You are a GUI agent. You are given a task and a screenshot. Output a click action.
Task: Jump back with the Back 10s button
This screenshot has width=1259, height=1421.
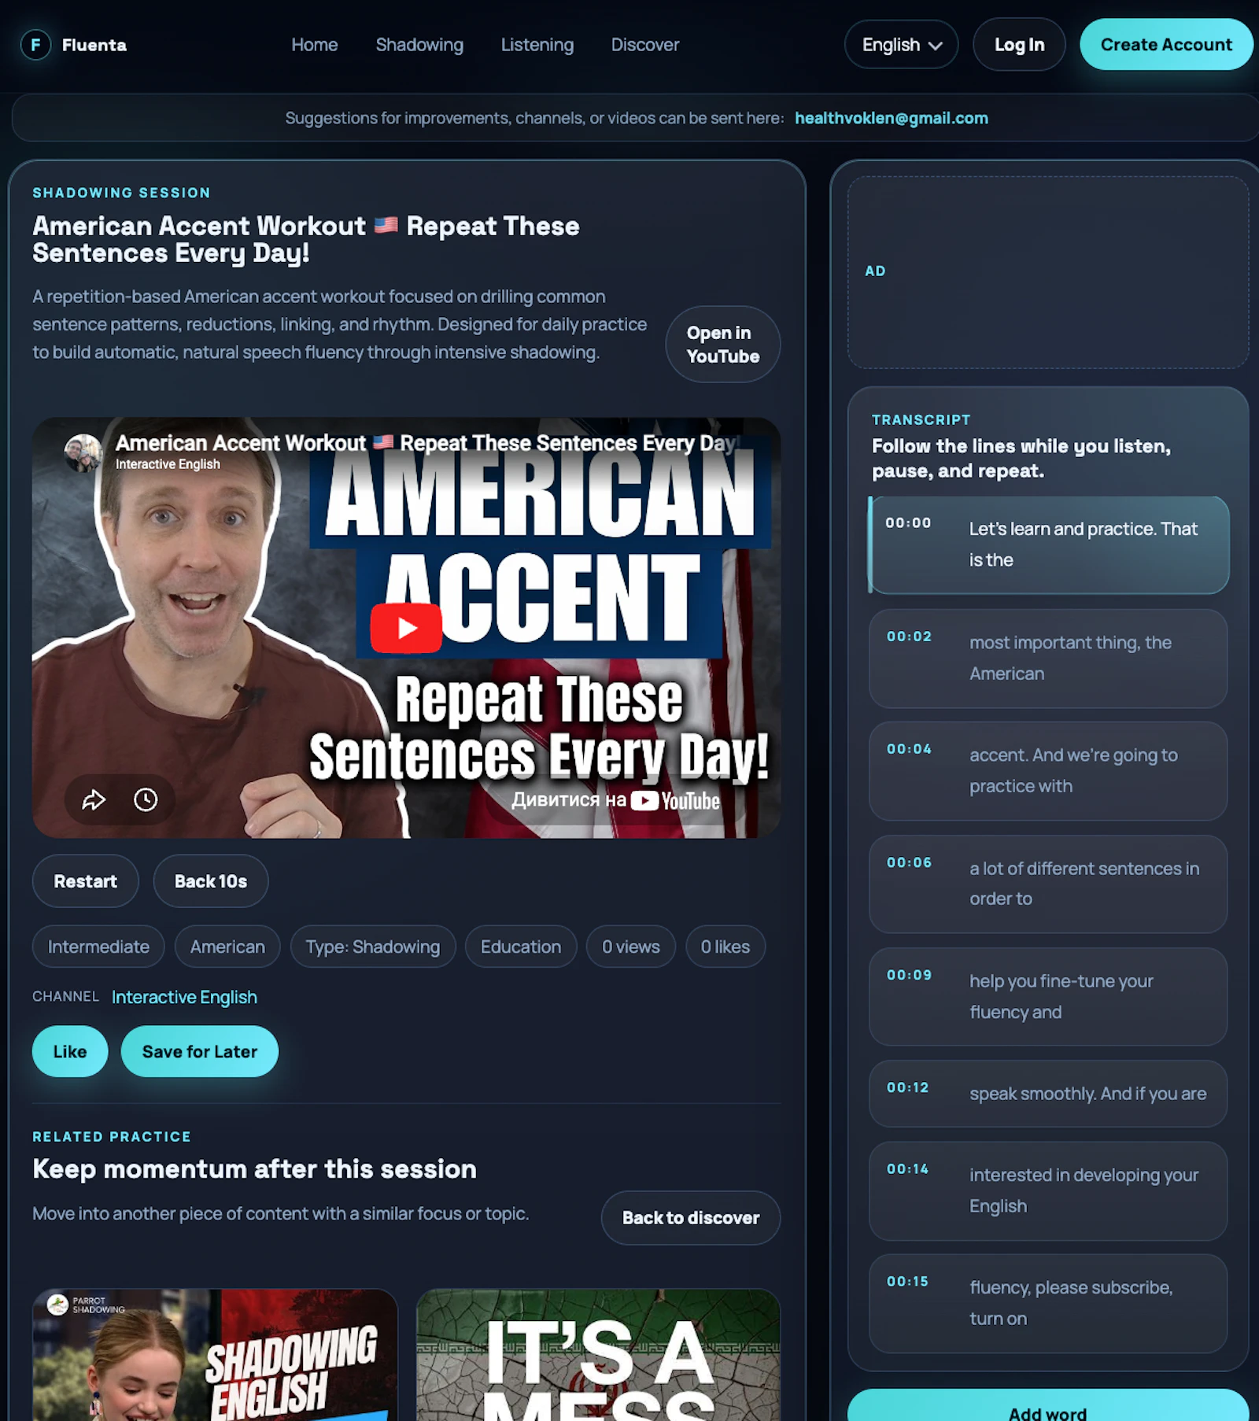point(211,881)
